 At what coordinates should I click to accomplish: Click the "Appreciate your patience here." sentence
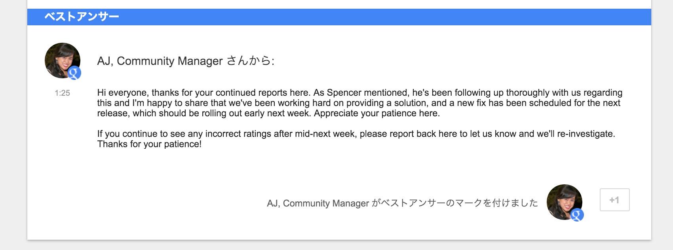point(377,113)
